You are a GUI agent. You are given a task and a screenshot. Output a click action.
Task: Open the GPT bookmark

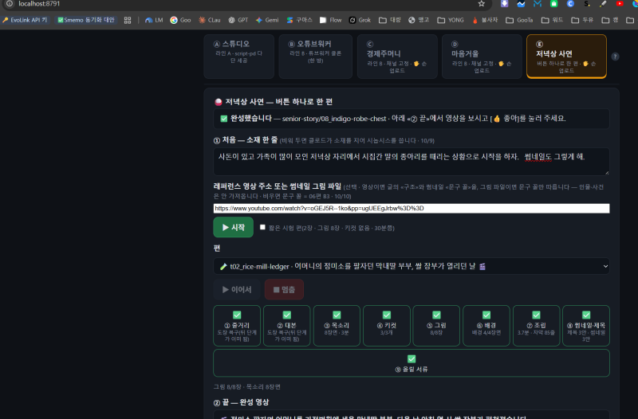pyautogui.click(x=238, y=20)
